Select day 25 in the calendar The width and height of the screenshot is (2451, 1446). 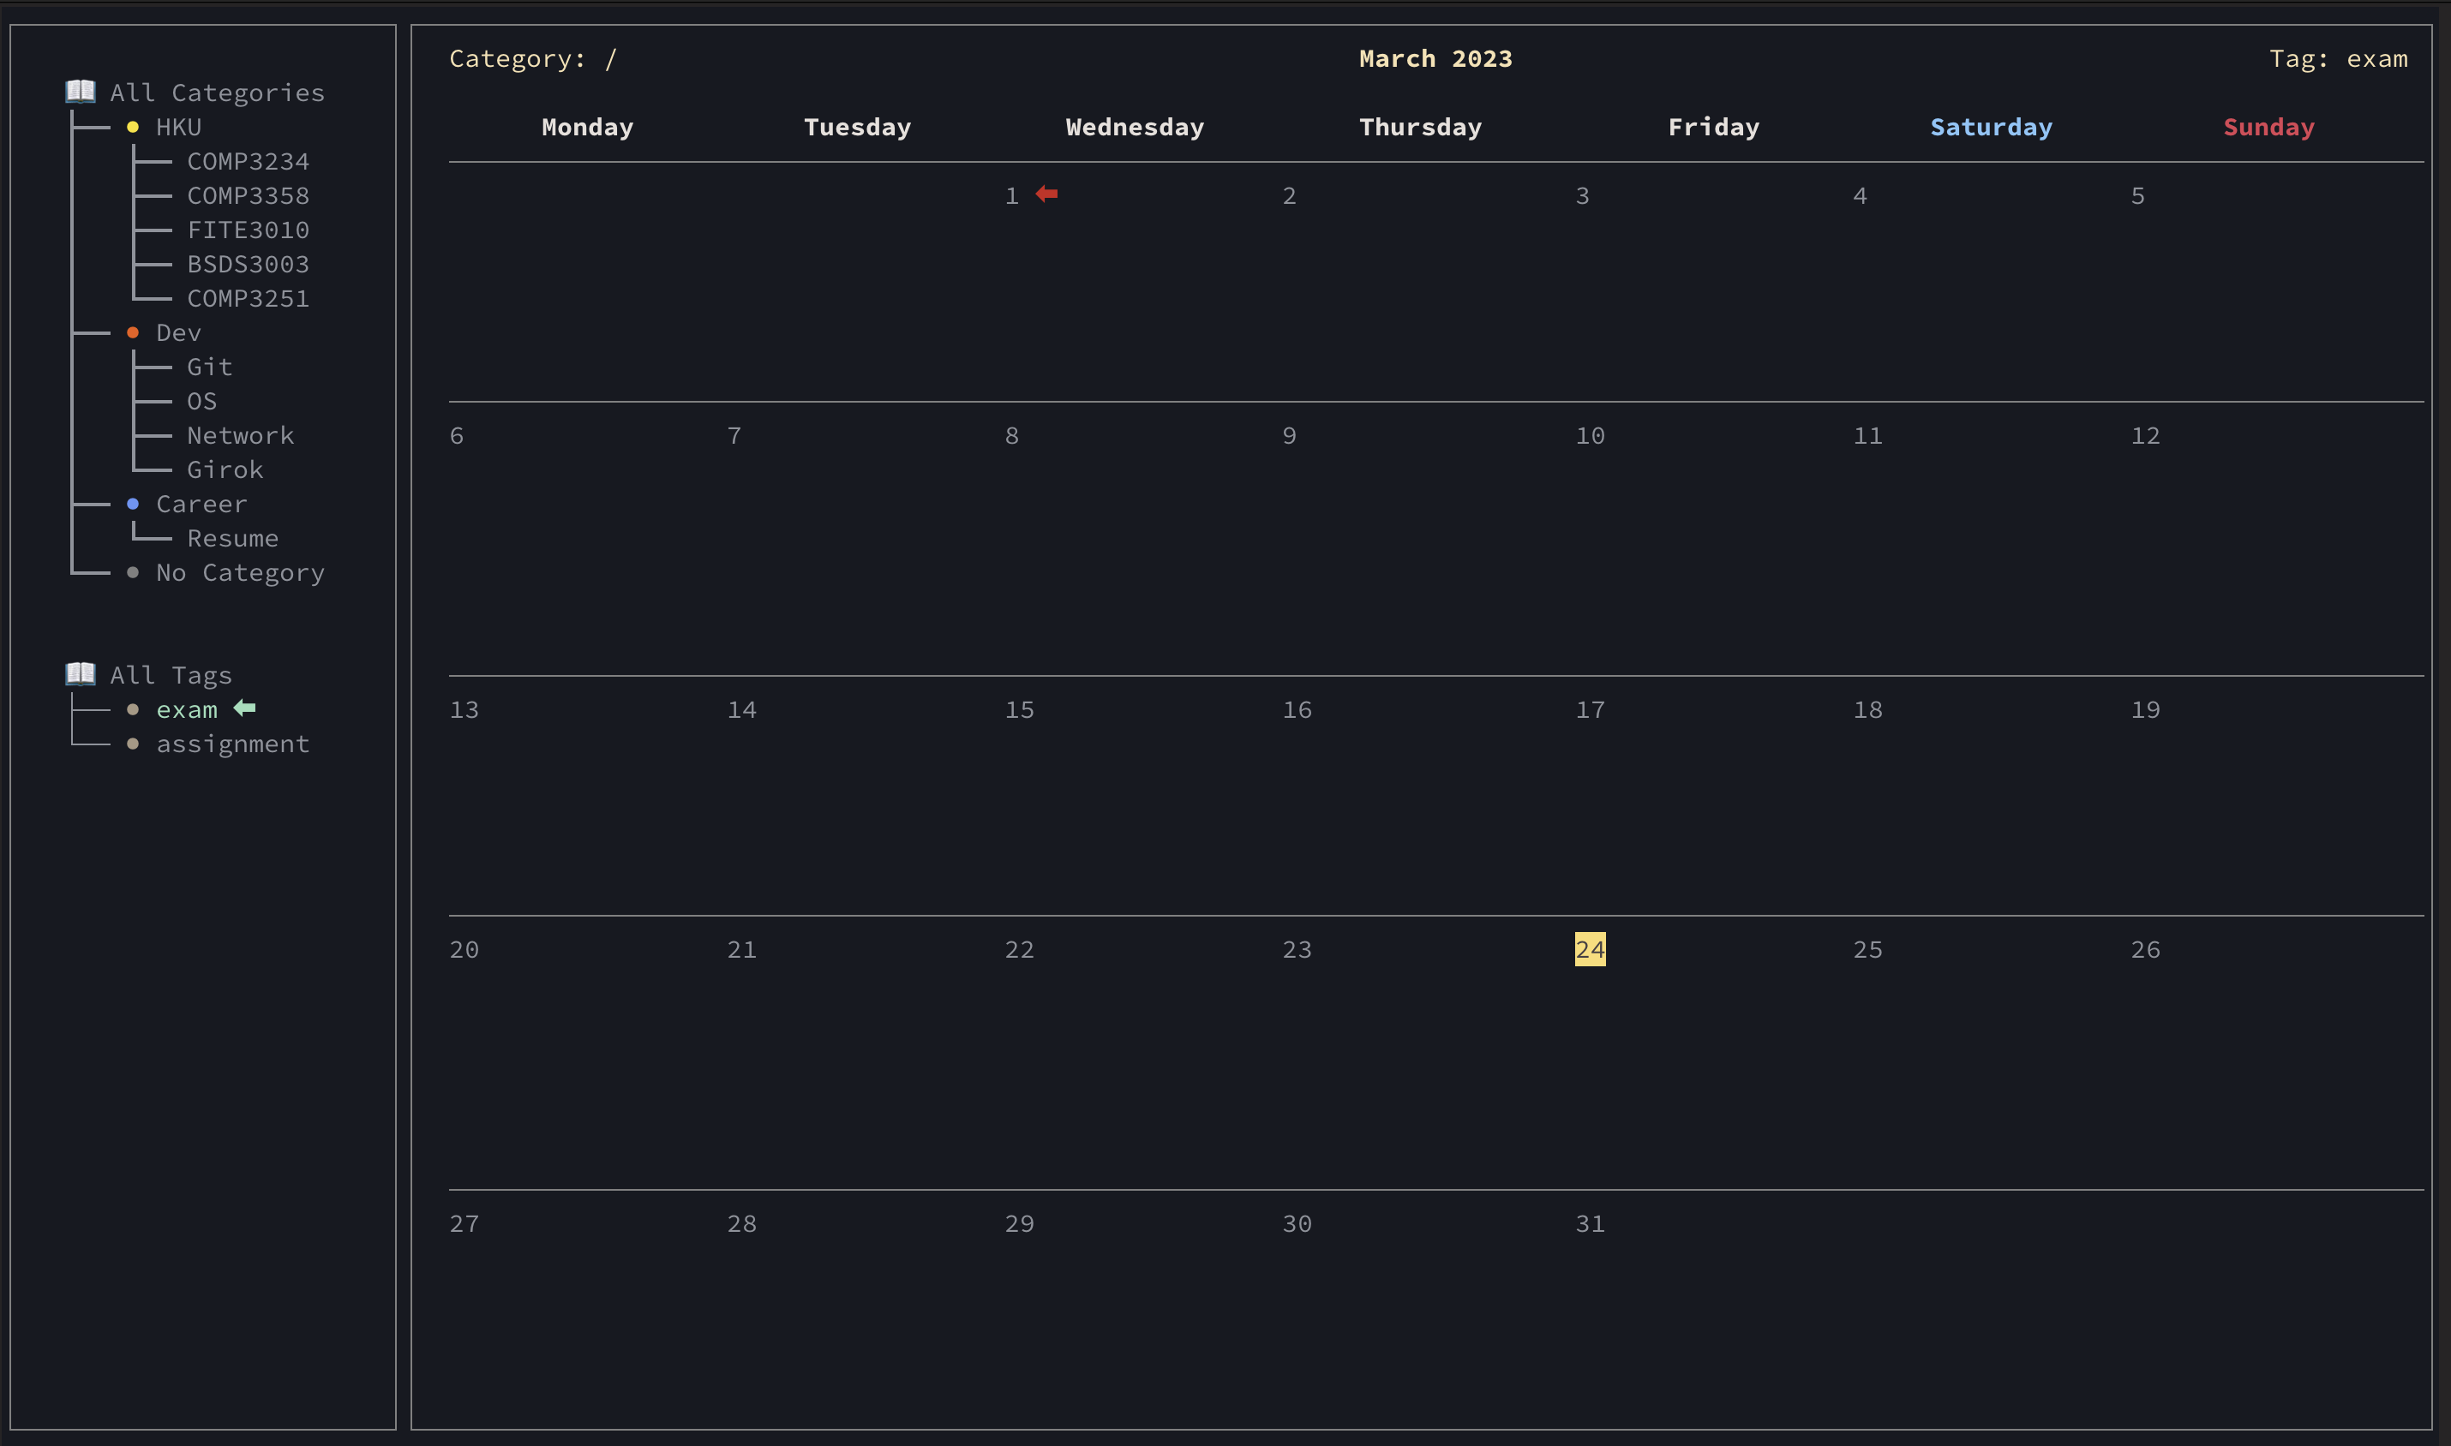[1867, 949]
